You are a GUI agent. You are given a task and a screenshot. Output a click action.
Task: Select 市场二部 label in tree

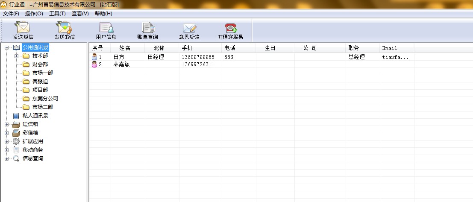click(x=43, y=107)
